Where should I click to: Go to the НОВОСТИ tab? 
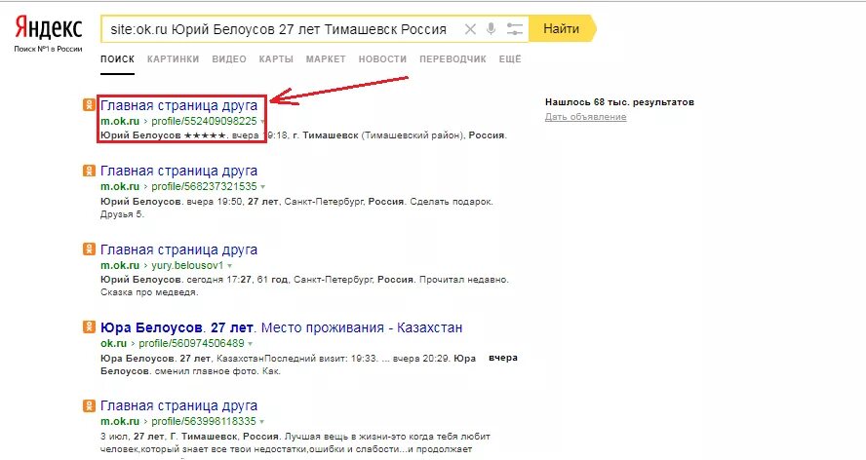382,59
